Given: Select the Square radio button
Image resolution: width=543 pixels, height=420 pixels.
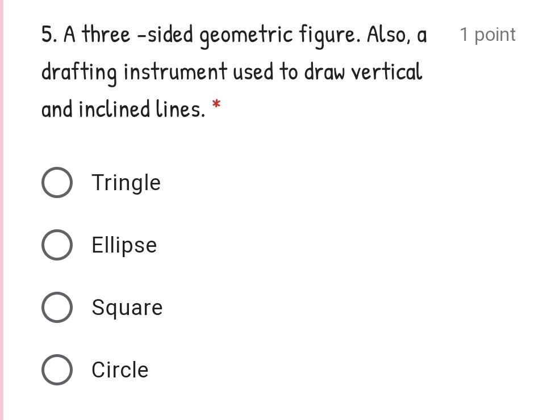Looking at the screenshot, I should pos(57,307).
